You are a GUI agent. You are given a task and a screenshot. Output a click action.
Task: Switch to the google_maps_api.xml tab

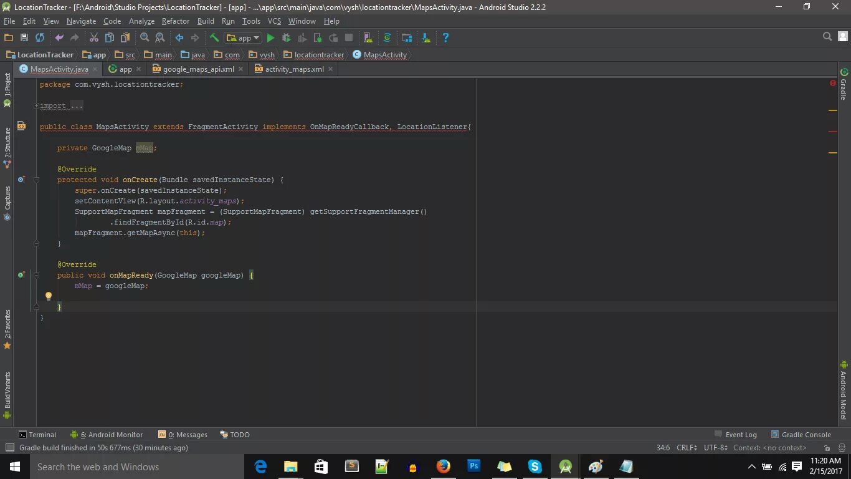point(199,69)
